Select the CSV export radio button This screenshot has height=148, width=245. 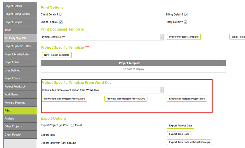pyautogui.click(x=60, y=125)
